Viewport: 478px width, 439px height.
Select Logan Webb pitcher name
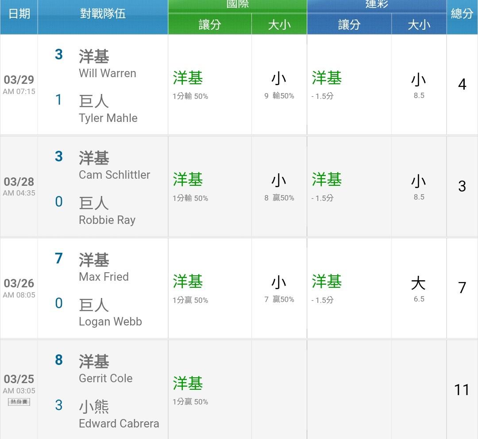(x=110, y=321)
